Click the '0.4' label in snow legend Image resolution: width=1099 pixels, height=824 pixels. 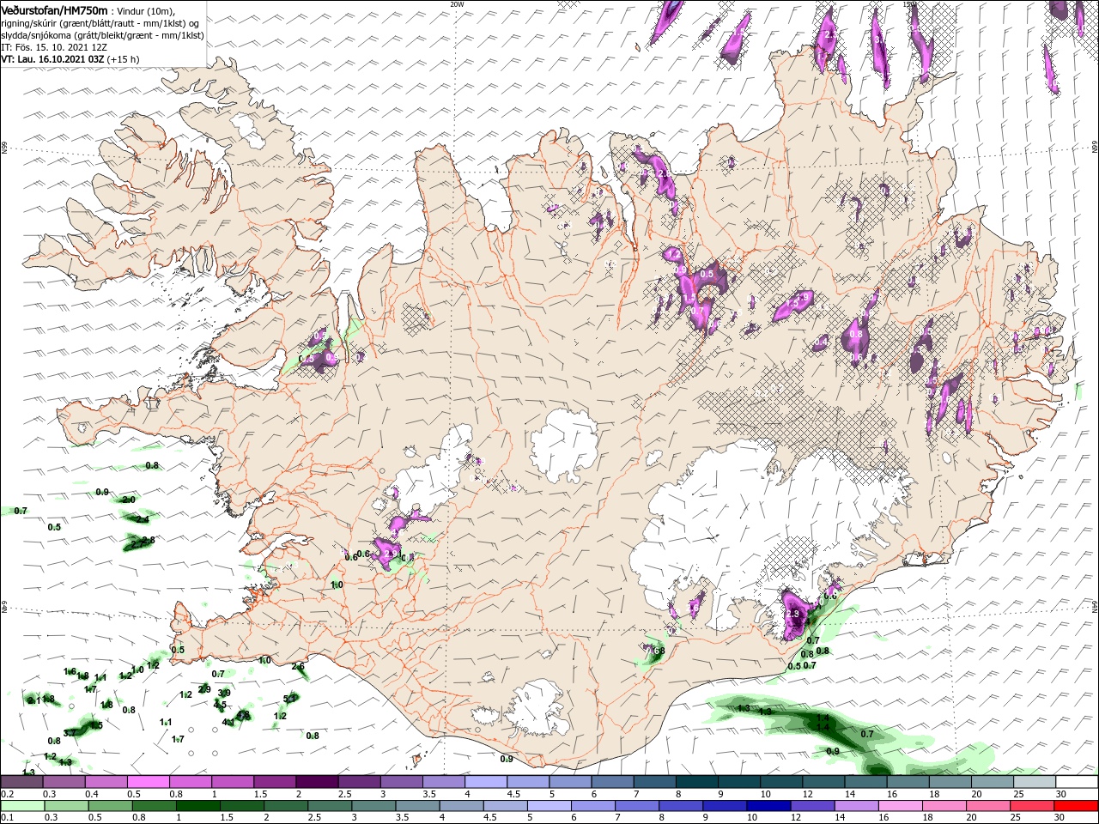click(x=93, y=794)
